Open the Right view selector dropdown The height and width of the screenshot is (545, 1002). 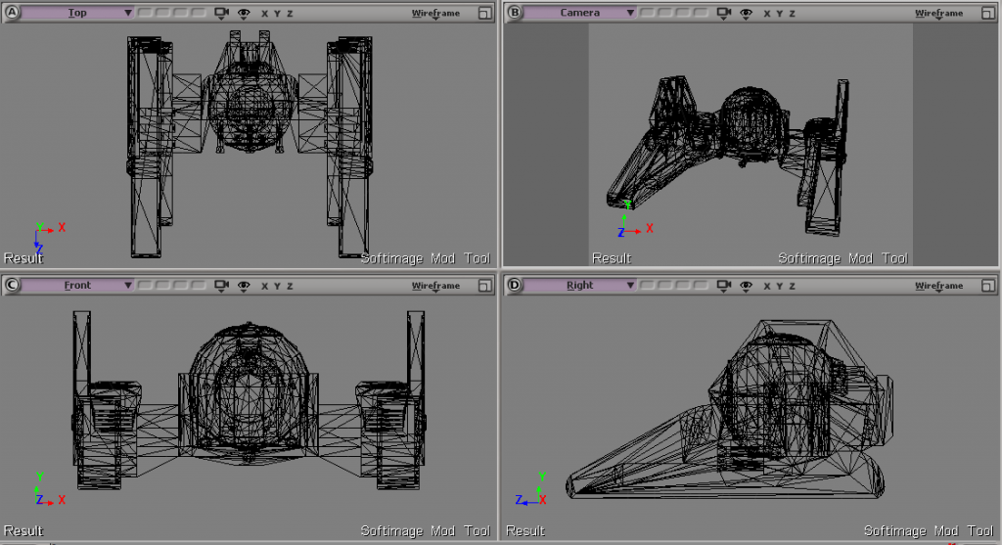(580, 286)
